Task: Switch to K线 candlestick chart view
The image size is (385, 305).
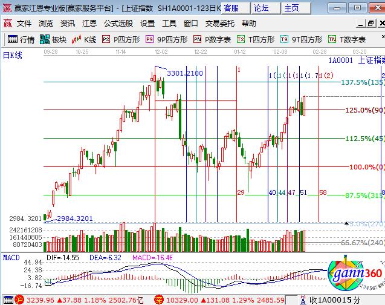Action: tap(83, 39)
